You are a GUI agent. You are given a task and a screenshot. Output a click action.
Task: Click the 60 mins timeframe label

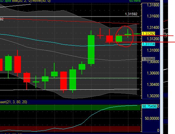pyautogui.click(x=135, y=1)
